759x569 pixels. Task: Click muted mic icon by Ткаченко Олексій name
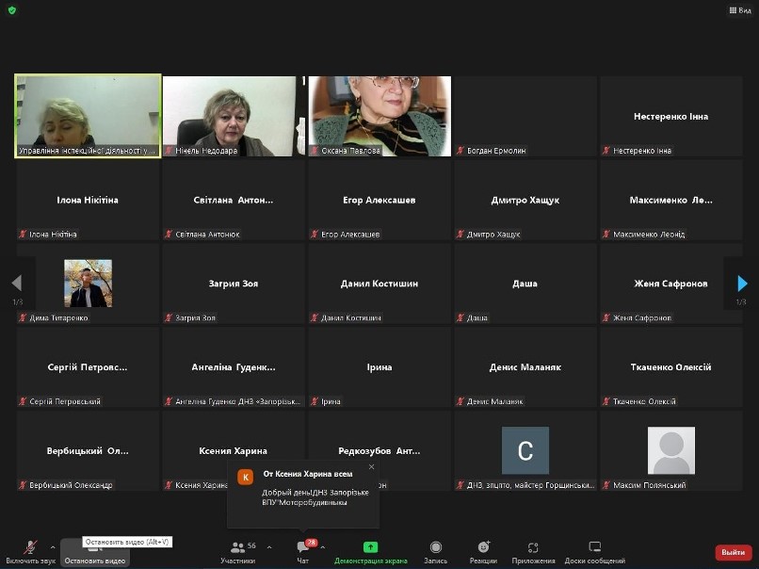[606, 401]
